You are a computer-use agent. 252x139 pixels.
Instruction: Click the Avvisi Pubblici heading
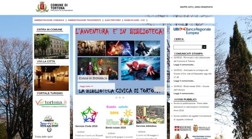pyautogui.click(x=185, y=100)
